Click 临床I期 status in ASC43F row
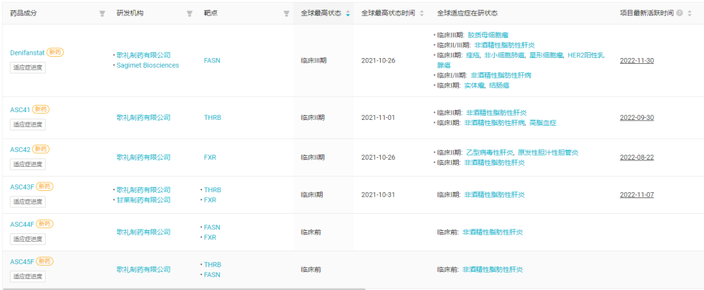 click(x=312, y=195)
